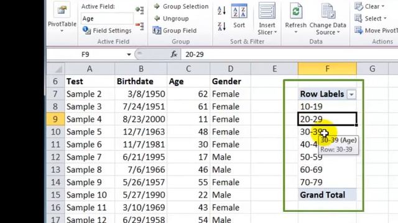Screen dimensions: 398x223
Task: Click age value 62 cell
Action: [x=188, y=94]
